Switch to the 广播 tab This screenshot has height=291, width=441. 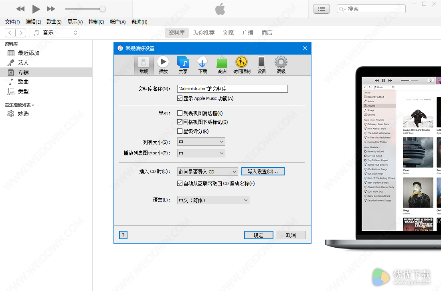tap(248, 33)
